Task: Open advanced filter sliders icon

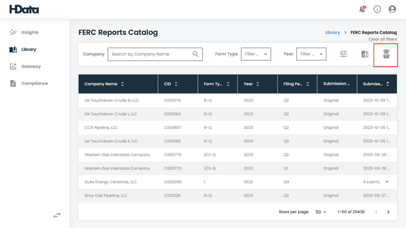Action: point(343,54)
